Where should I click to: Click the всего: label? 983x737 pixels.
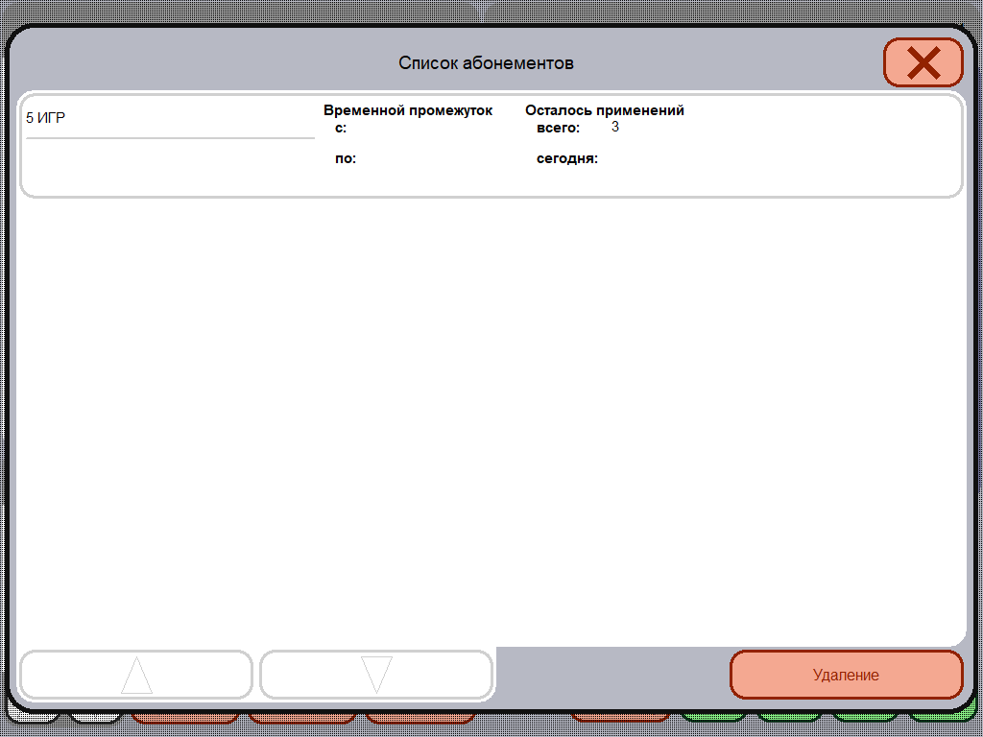tap(559, 129)
